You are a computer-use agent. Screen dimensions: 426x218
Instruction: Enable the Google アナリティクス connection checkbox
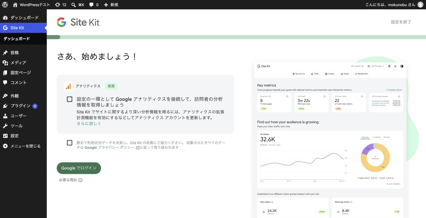coord(70,99)
